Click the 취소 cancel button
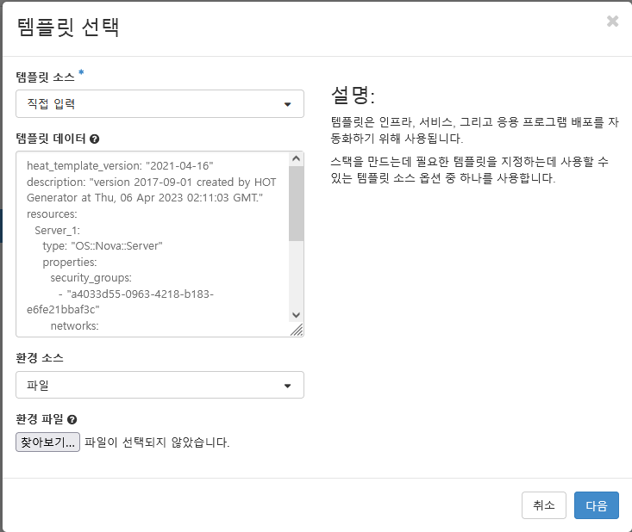 click(x=544, y=505)
